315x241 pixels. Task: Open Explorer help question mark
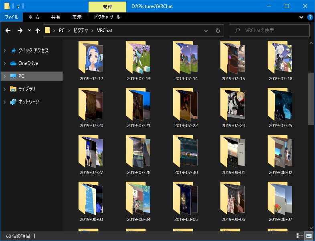coord(310,17)
